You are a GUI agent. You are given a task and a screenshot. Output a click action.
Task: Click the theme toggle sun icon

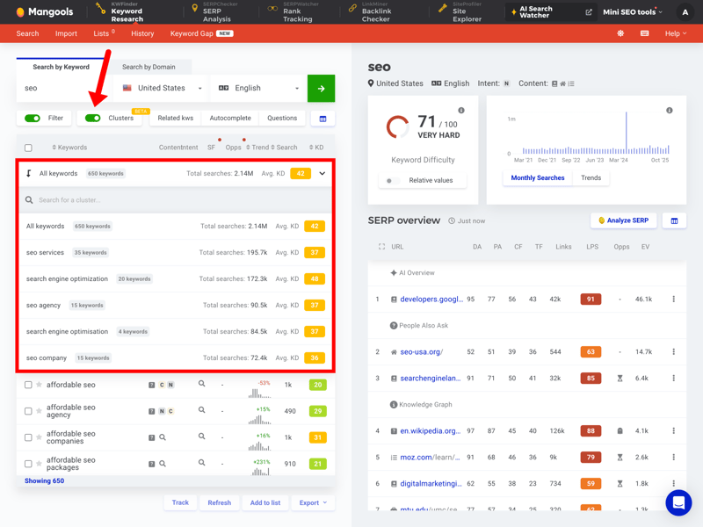pos(620,33)
